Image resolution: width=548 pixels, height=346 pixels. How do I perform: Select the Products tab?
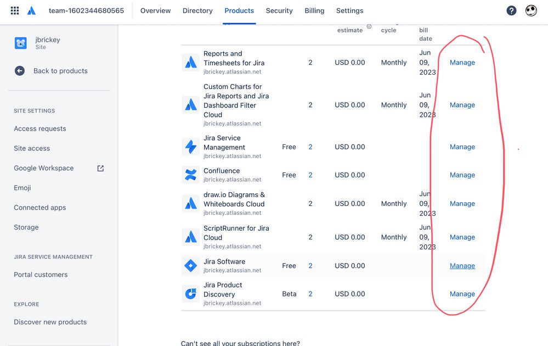[x=239, y=10]
